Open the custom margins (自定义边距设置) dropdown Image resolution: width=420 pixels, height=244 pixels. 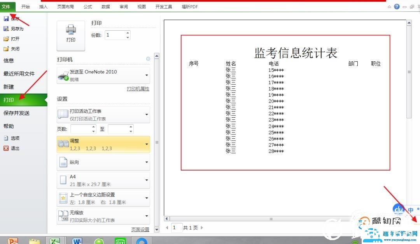(x=103, y=198)
